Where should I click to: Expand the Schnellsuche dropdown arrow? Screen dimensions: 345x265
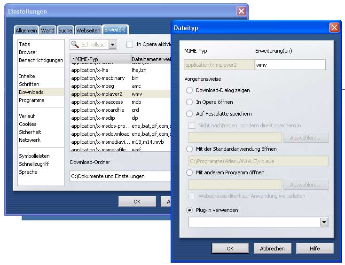click(x=112, y=45)
